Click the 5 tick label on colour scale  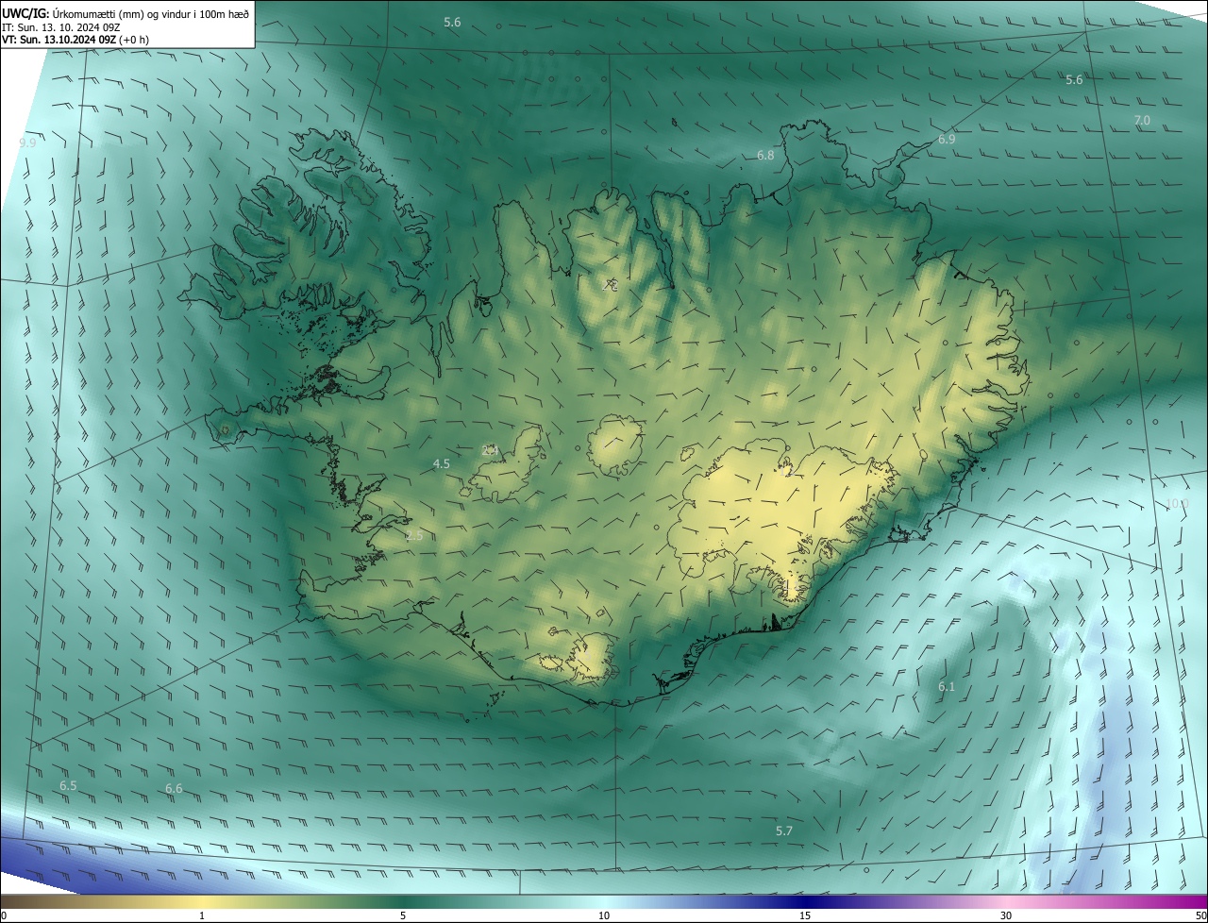coord(403,916)
